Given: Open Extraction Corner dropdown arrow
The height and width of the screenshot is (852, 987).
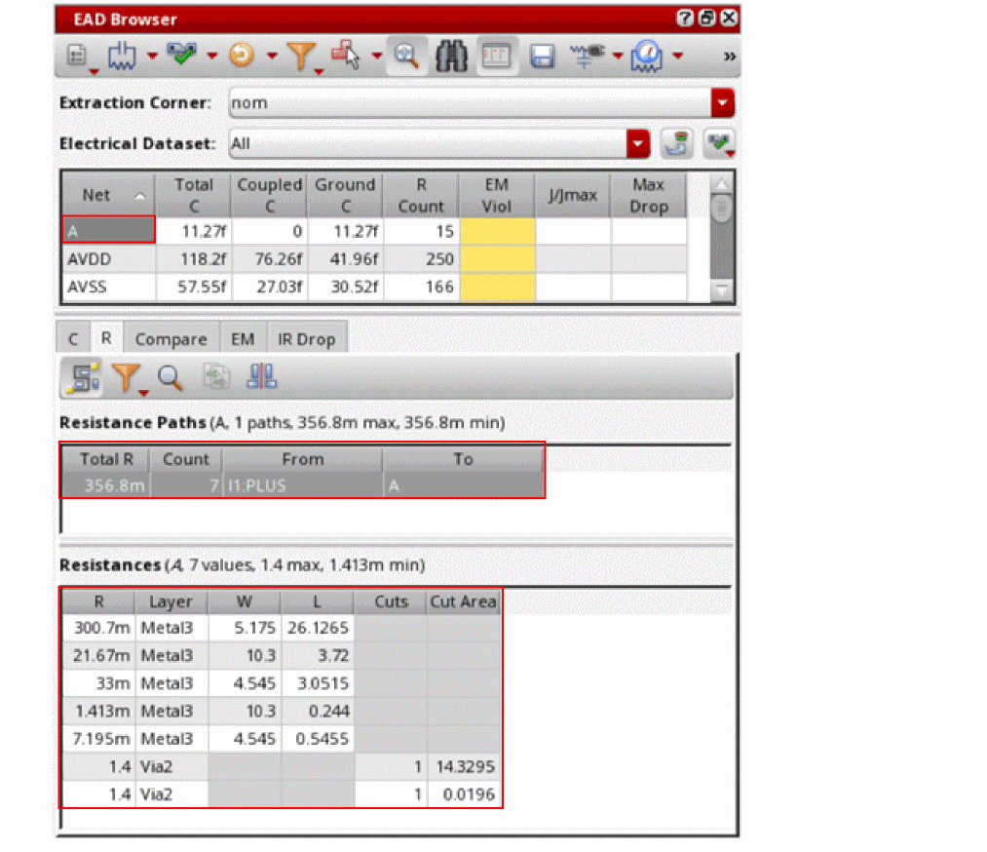Looking at the screenshot, I should 722,102.
